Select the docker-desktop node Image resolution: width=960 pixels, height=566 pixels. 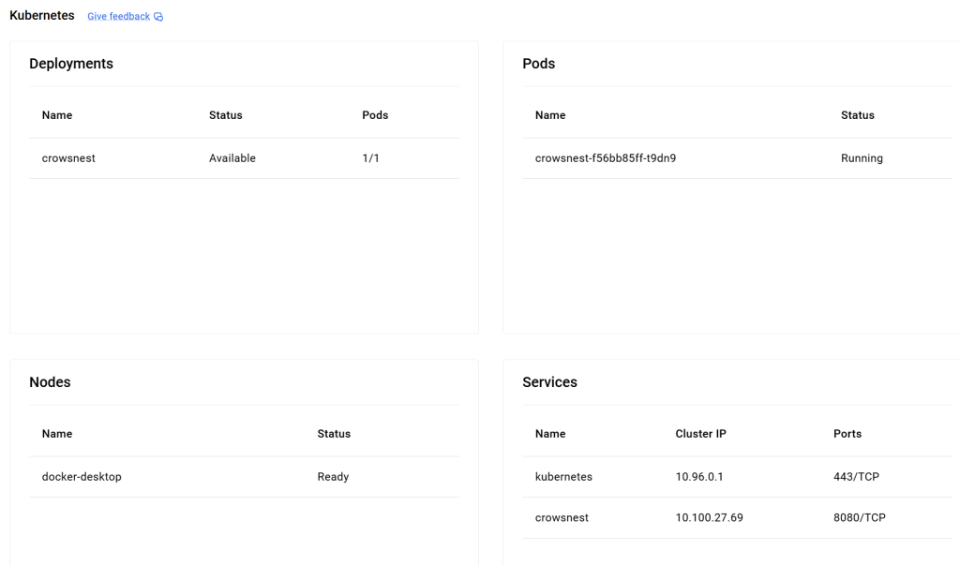point(82,477)
